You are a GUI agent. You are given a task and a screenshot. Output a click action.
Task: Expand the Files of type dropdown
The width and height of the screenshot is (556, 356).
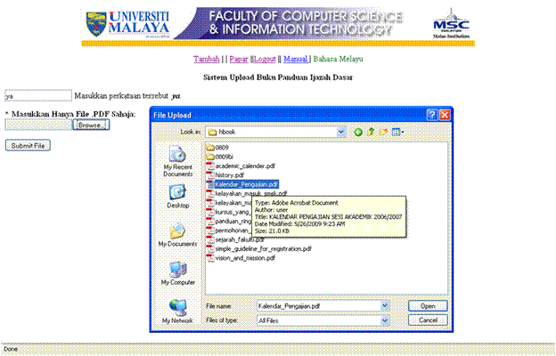[x=384, y=320]
